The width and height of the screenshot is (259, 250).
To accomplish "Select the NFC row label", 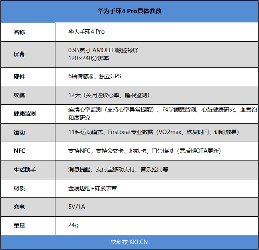I will 19,151.
